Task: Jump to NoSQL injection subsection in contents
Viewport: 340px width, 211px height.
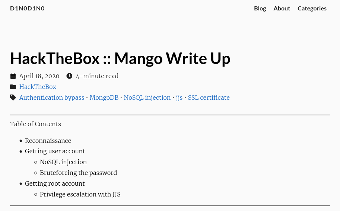Action: coord(63,162)
